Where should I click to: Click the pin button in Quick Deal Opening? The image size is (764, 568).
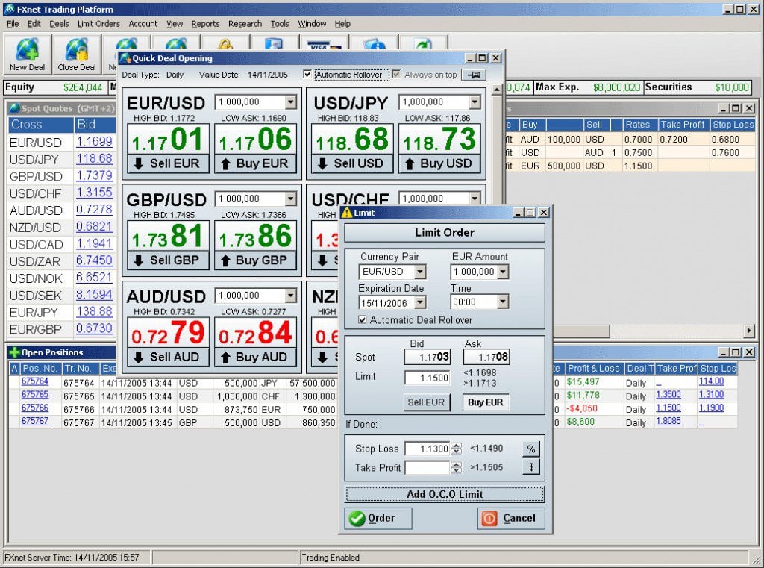click(x=473, y=75)
